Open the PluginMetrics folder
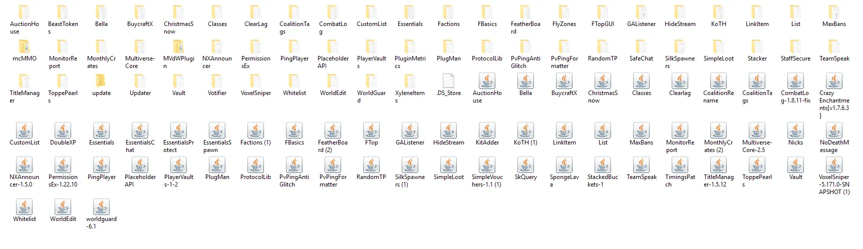This screenshot has height=249, width=863. click(410, 53)
